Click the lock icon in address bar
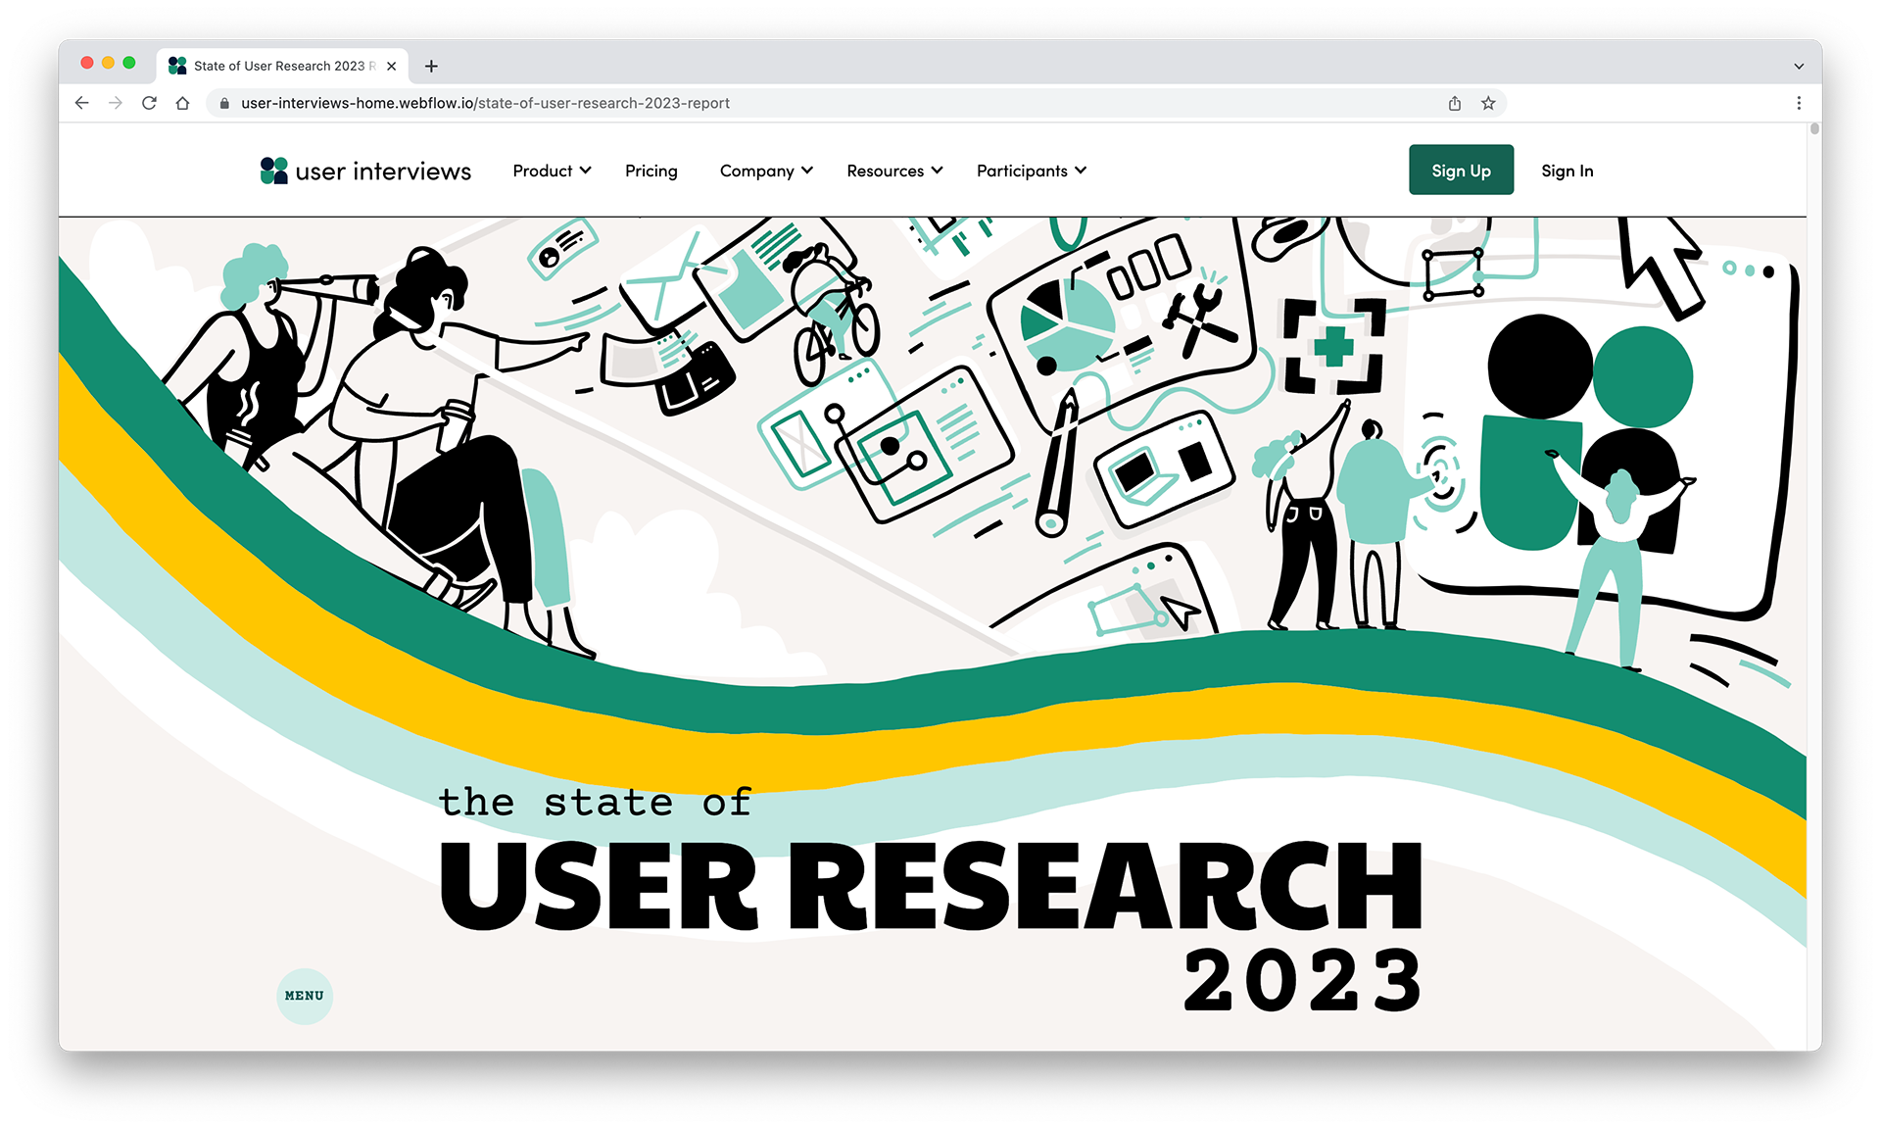 point(224,103)
